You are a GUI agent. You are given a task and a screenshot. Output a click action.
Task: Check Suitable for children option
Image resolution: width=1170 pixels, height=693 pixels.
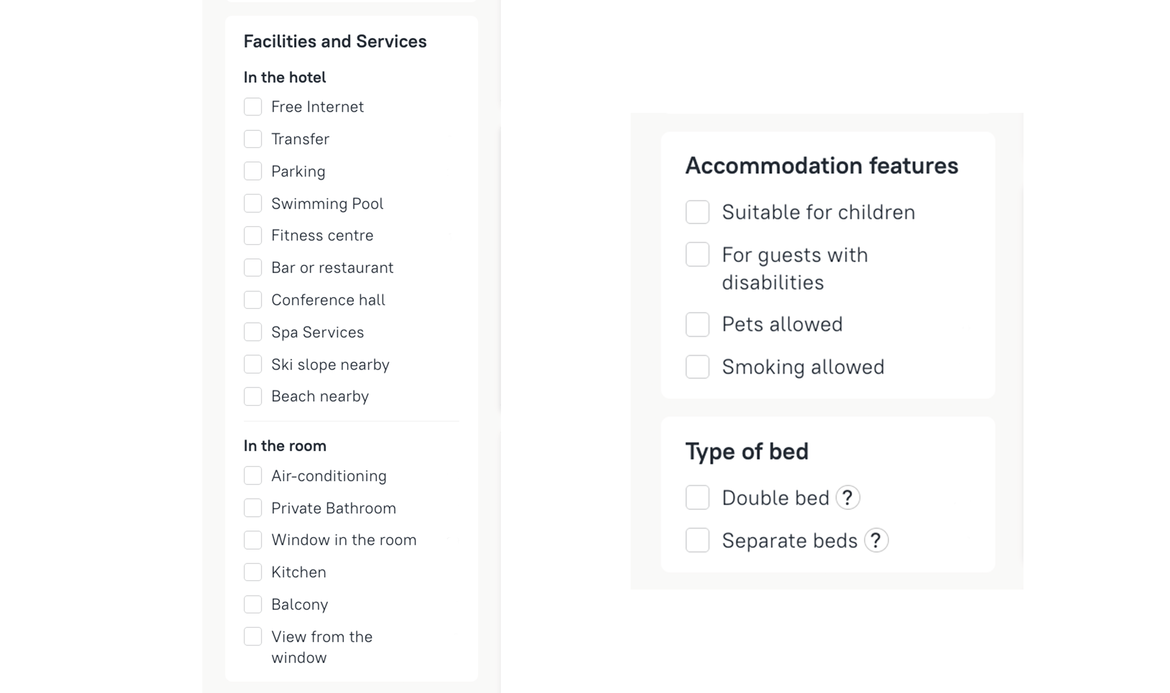tap(697, 212)
